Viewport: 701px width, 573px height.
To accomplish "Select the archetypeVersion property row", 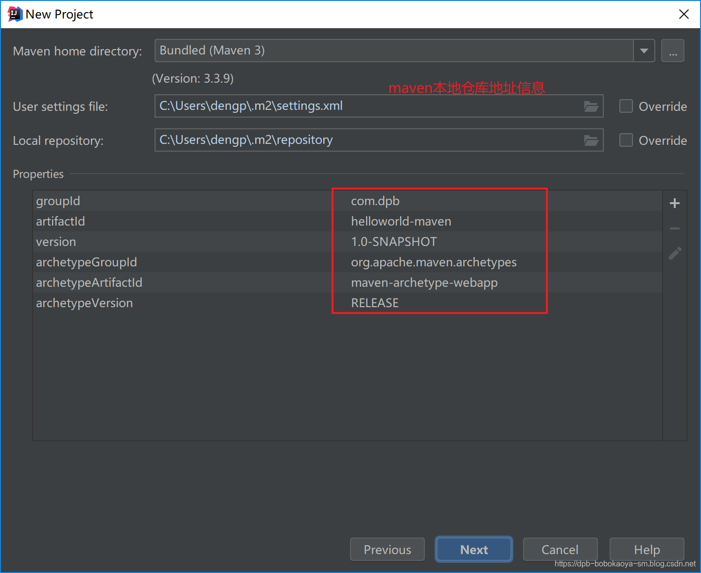I will 348,303.
